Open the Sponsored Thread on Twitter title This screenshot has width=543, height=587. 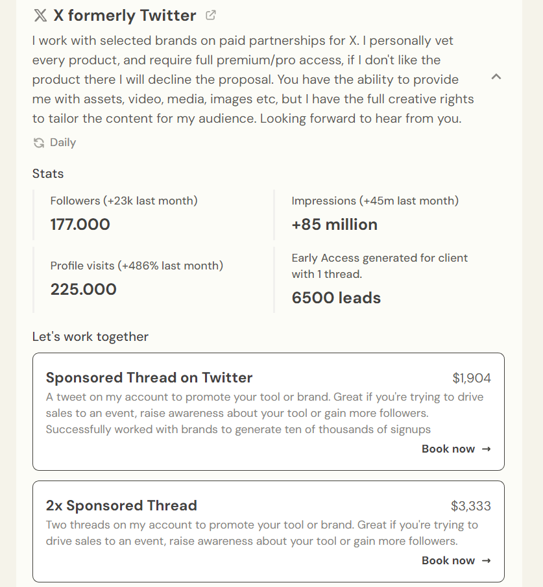pos(149,378)
